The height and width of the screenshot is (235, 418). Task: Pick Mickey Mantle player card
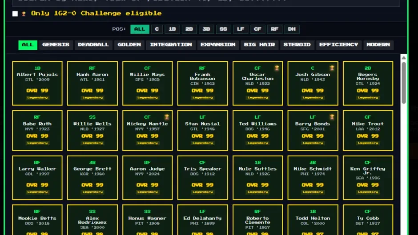click(x=148, y=131)
